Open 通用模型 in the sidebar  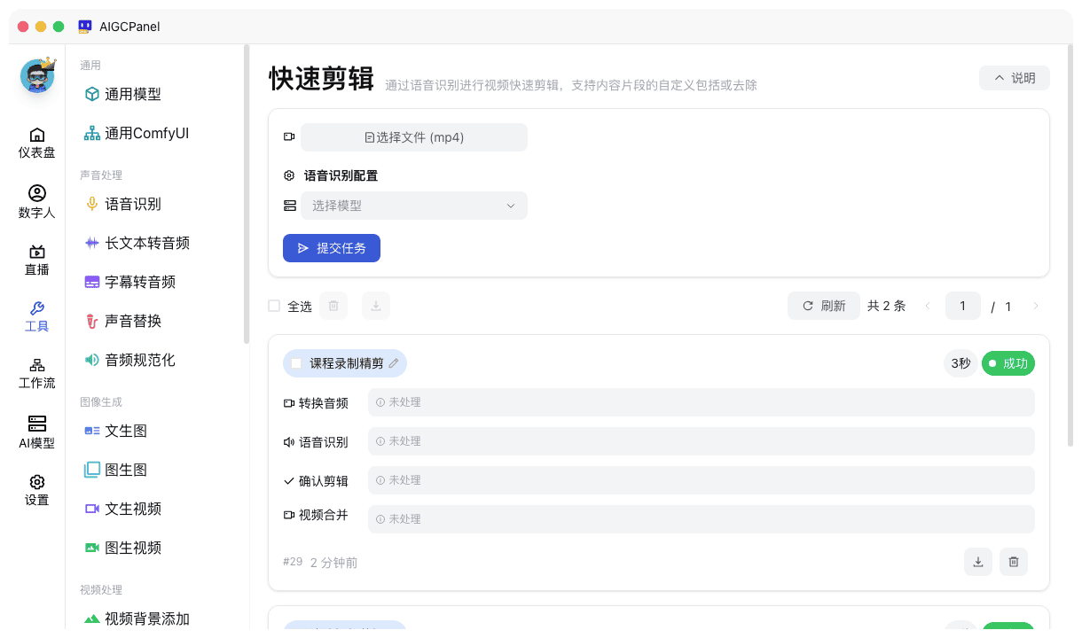pos(133,94)
